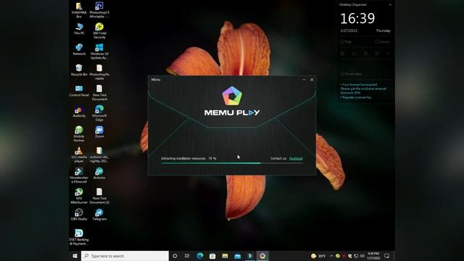Select Audacity desktop shortcut
464x261 pixels.
(x=79, y=112)
